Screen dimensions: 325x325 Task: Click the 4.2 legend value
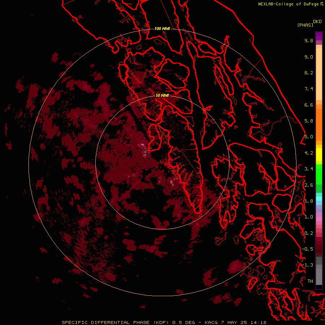309,153
